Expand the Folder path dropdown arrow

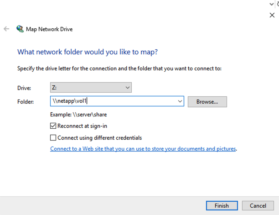pyautogui.click(x=180, y=101)
